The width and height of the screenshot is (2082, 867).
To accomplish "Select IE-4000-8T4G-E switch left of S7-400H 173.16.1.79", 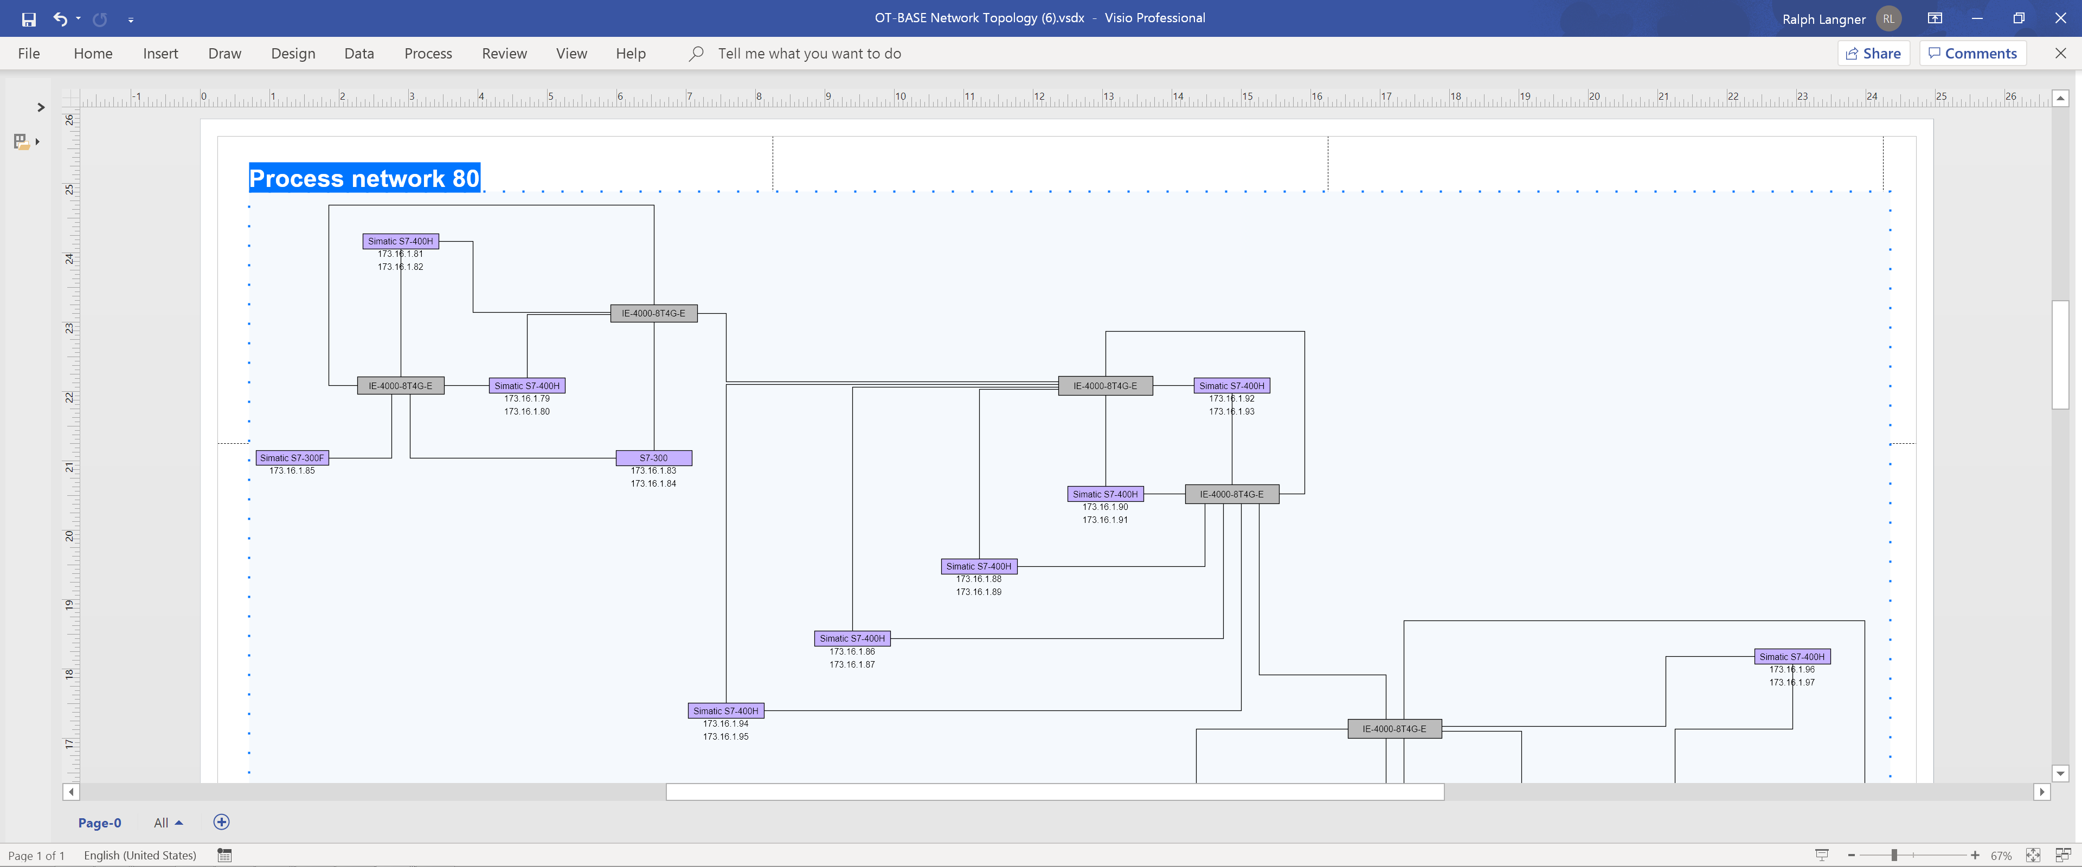I will click(x=400, y=385).
